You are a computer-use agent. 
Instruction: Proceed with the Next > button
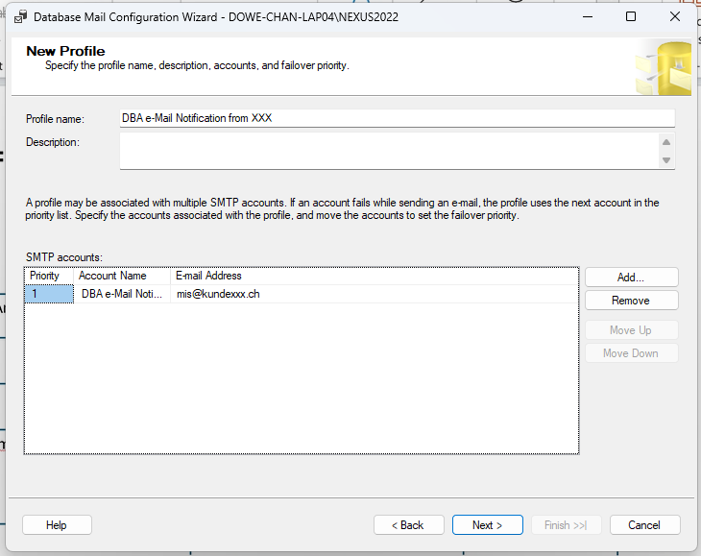coord(487,524)
